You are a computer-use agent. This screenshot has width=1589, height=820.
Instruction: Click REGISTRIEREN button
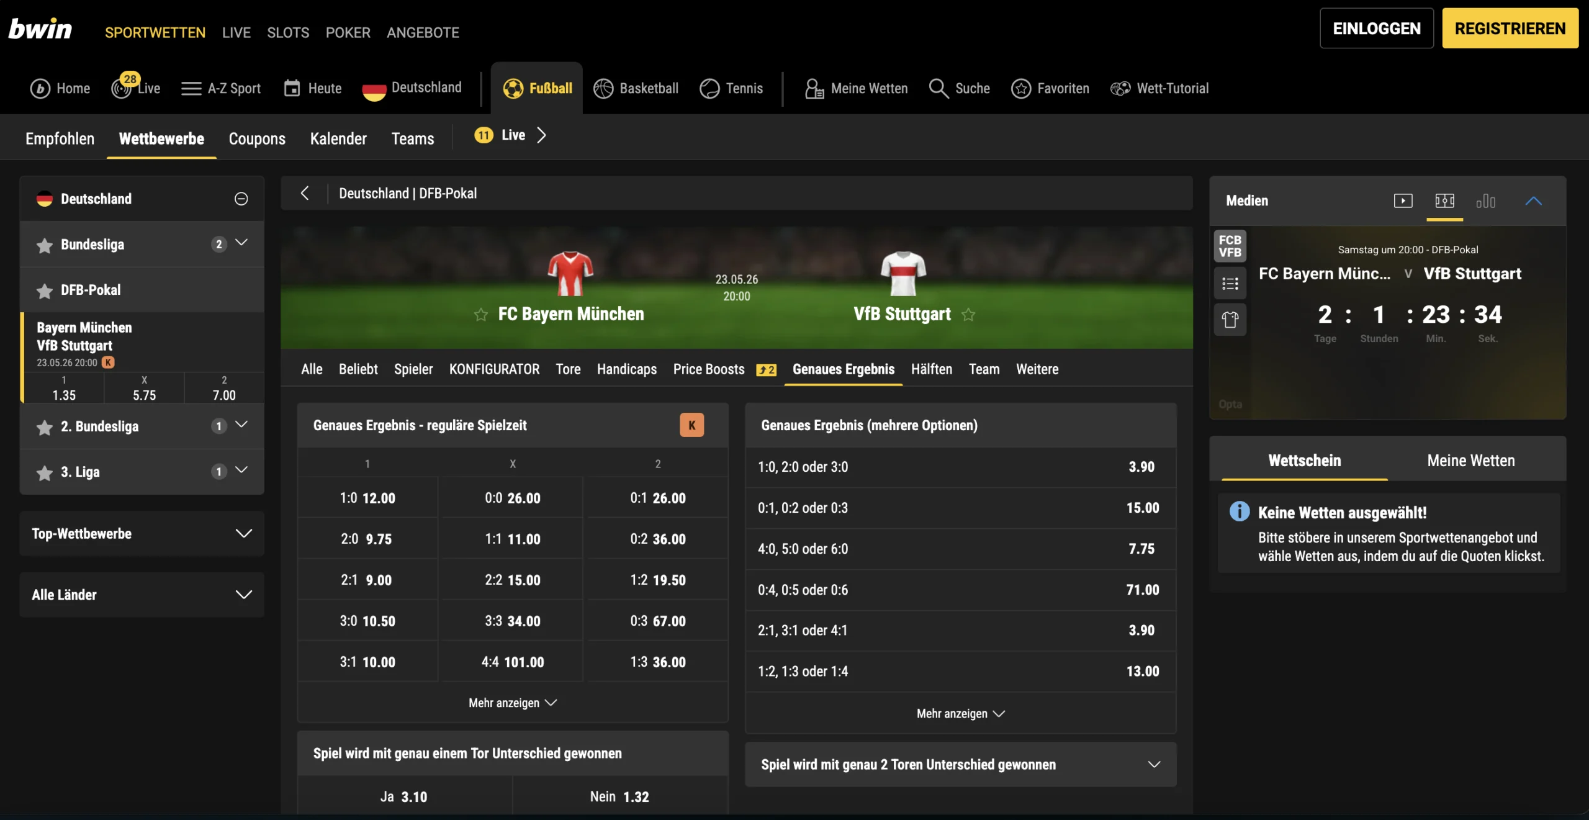(1510, 29)
